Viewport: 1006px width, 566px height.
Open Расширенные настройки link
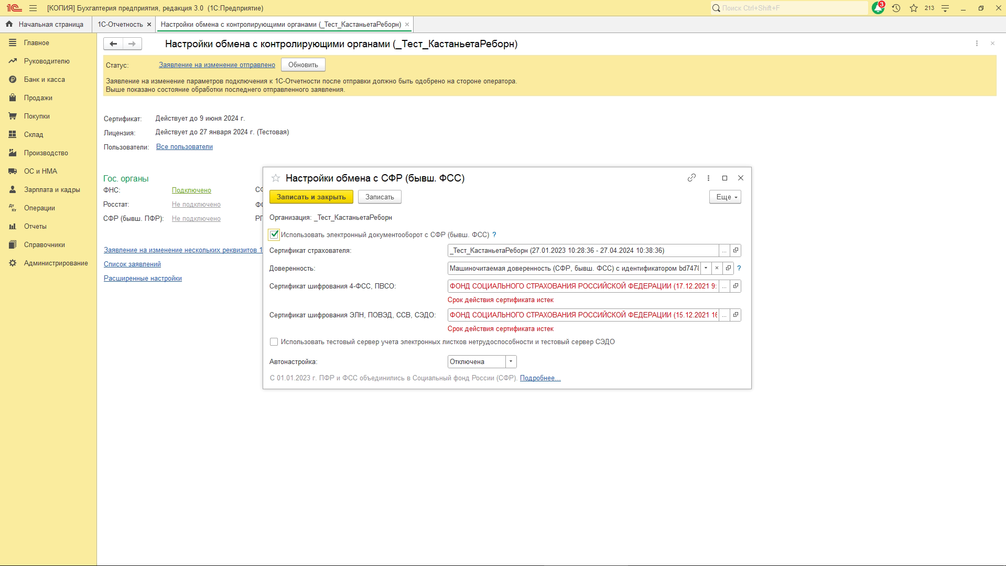pyautogui.click(x=143, y=279)
